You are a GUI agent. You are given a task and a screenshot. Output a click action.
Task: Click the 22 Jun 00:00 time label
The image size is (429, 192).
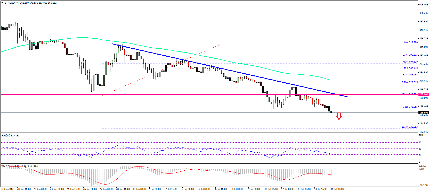click(40, 189)
